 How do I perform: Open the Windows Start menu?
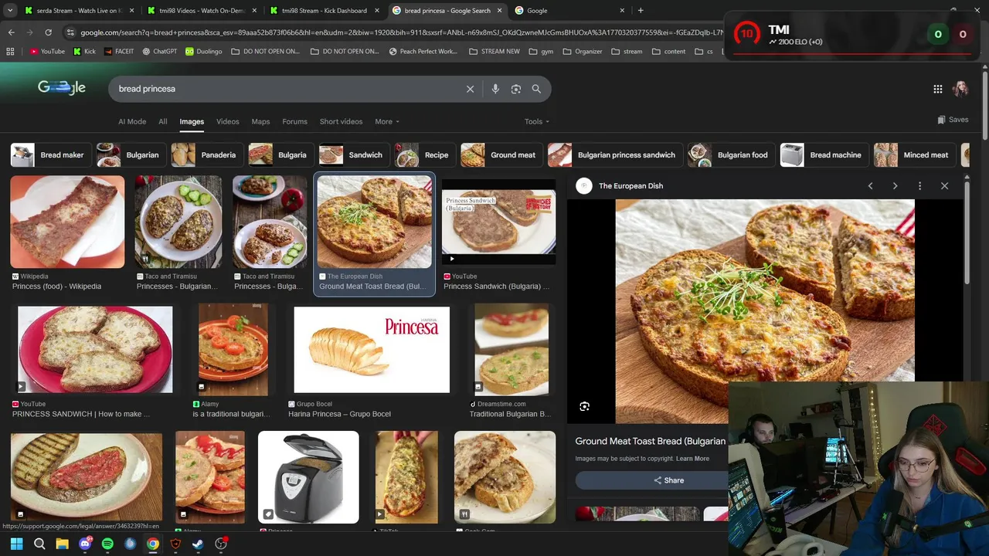(16, 544)
